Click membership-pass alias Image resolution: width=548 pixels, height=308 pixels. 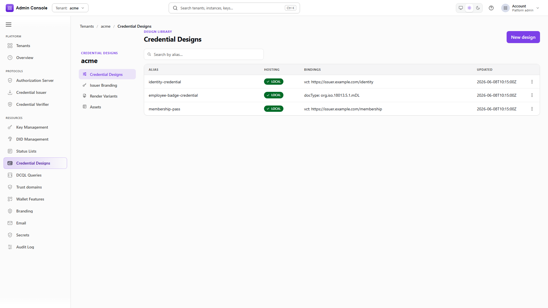click(x=164, y=109)
